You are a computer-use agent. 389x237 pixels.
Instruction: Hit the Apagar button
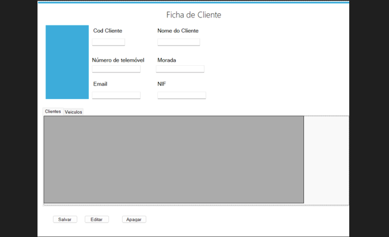(134, 220)
